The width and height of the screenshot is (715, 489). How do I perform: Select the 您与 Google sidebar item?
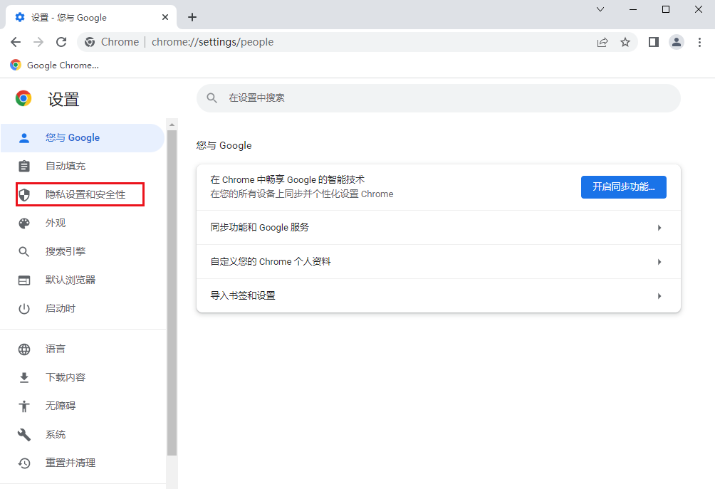click(x=82, y=137)
